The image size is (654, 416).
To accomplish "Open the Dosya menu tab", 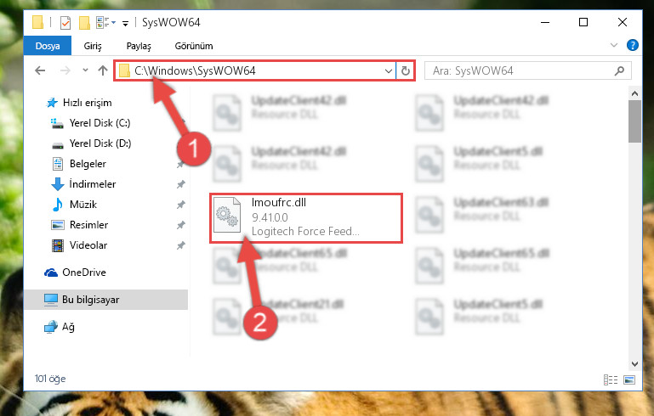I will [48, 46].
